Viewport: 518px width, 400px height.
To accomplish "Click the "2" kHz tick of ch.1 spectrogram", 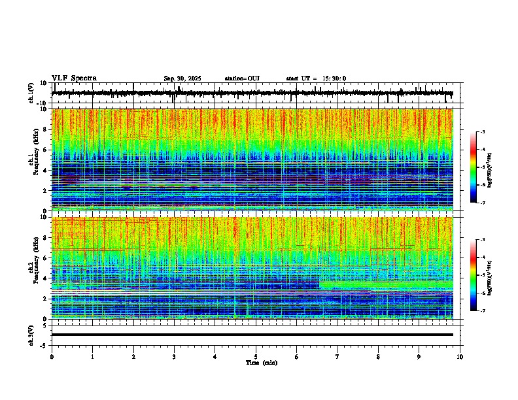I will [x=46, y=191].
